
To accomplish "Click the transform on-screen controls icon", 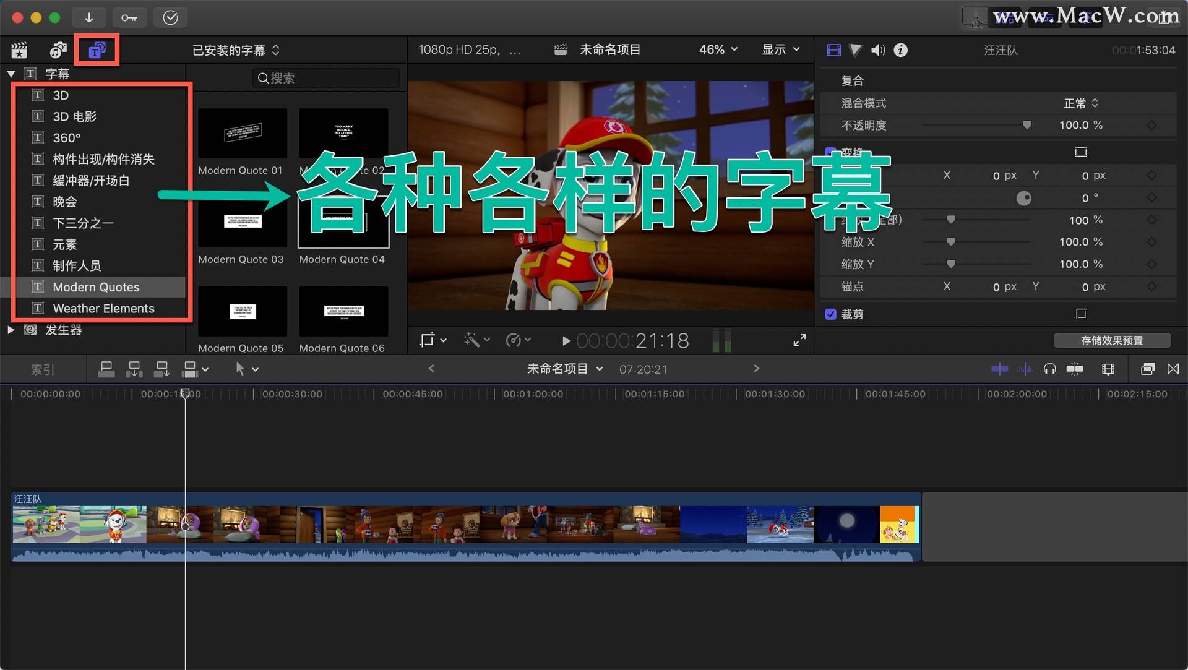I will tap(1081, 152).
